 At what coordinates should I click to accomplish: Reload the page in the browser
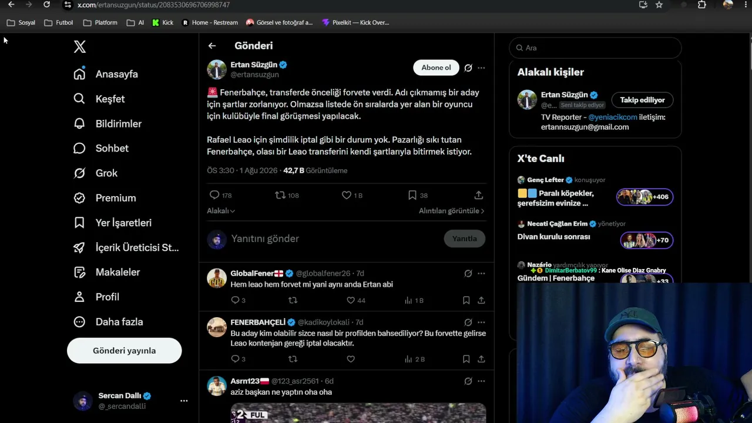point(46,5)
